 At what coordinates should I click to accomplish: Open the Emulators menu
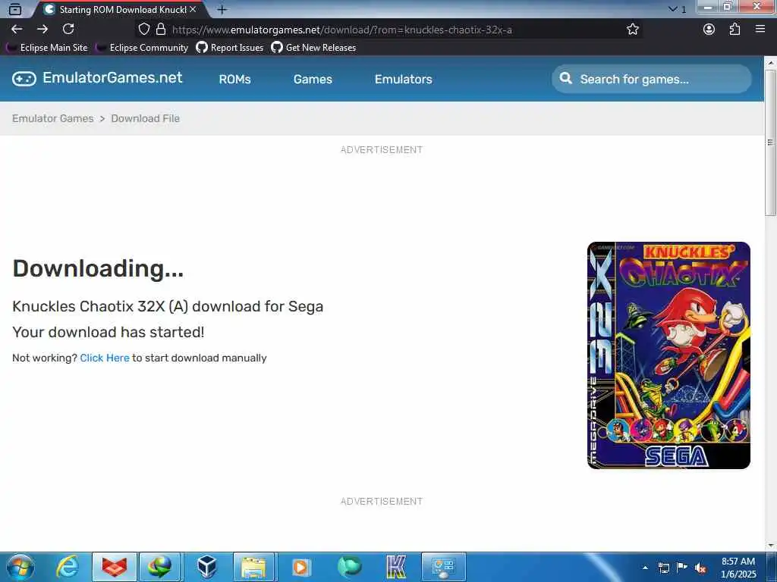tap(404, 79)
